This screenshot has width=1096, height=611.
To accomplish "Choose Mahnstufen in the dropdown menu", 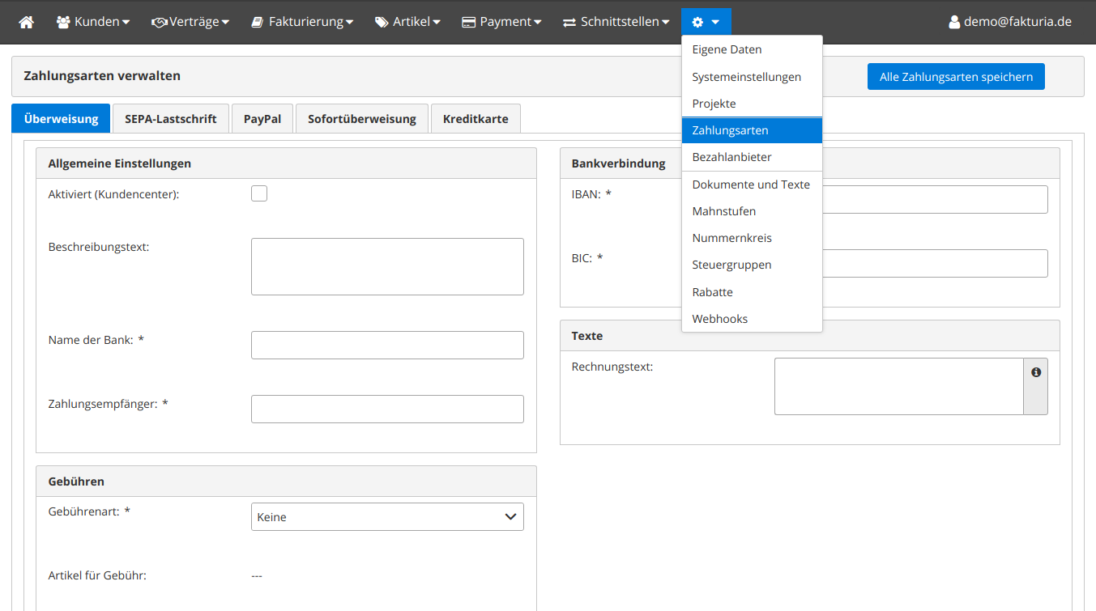I will (723, 211).
